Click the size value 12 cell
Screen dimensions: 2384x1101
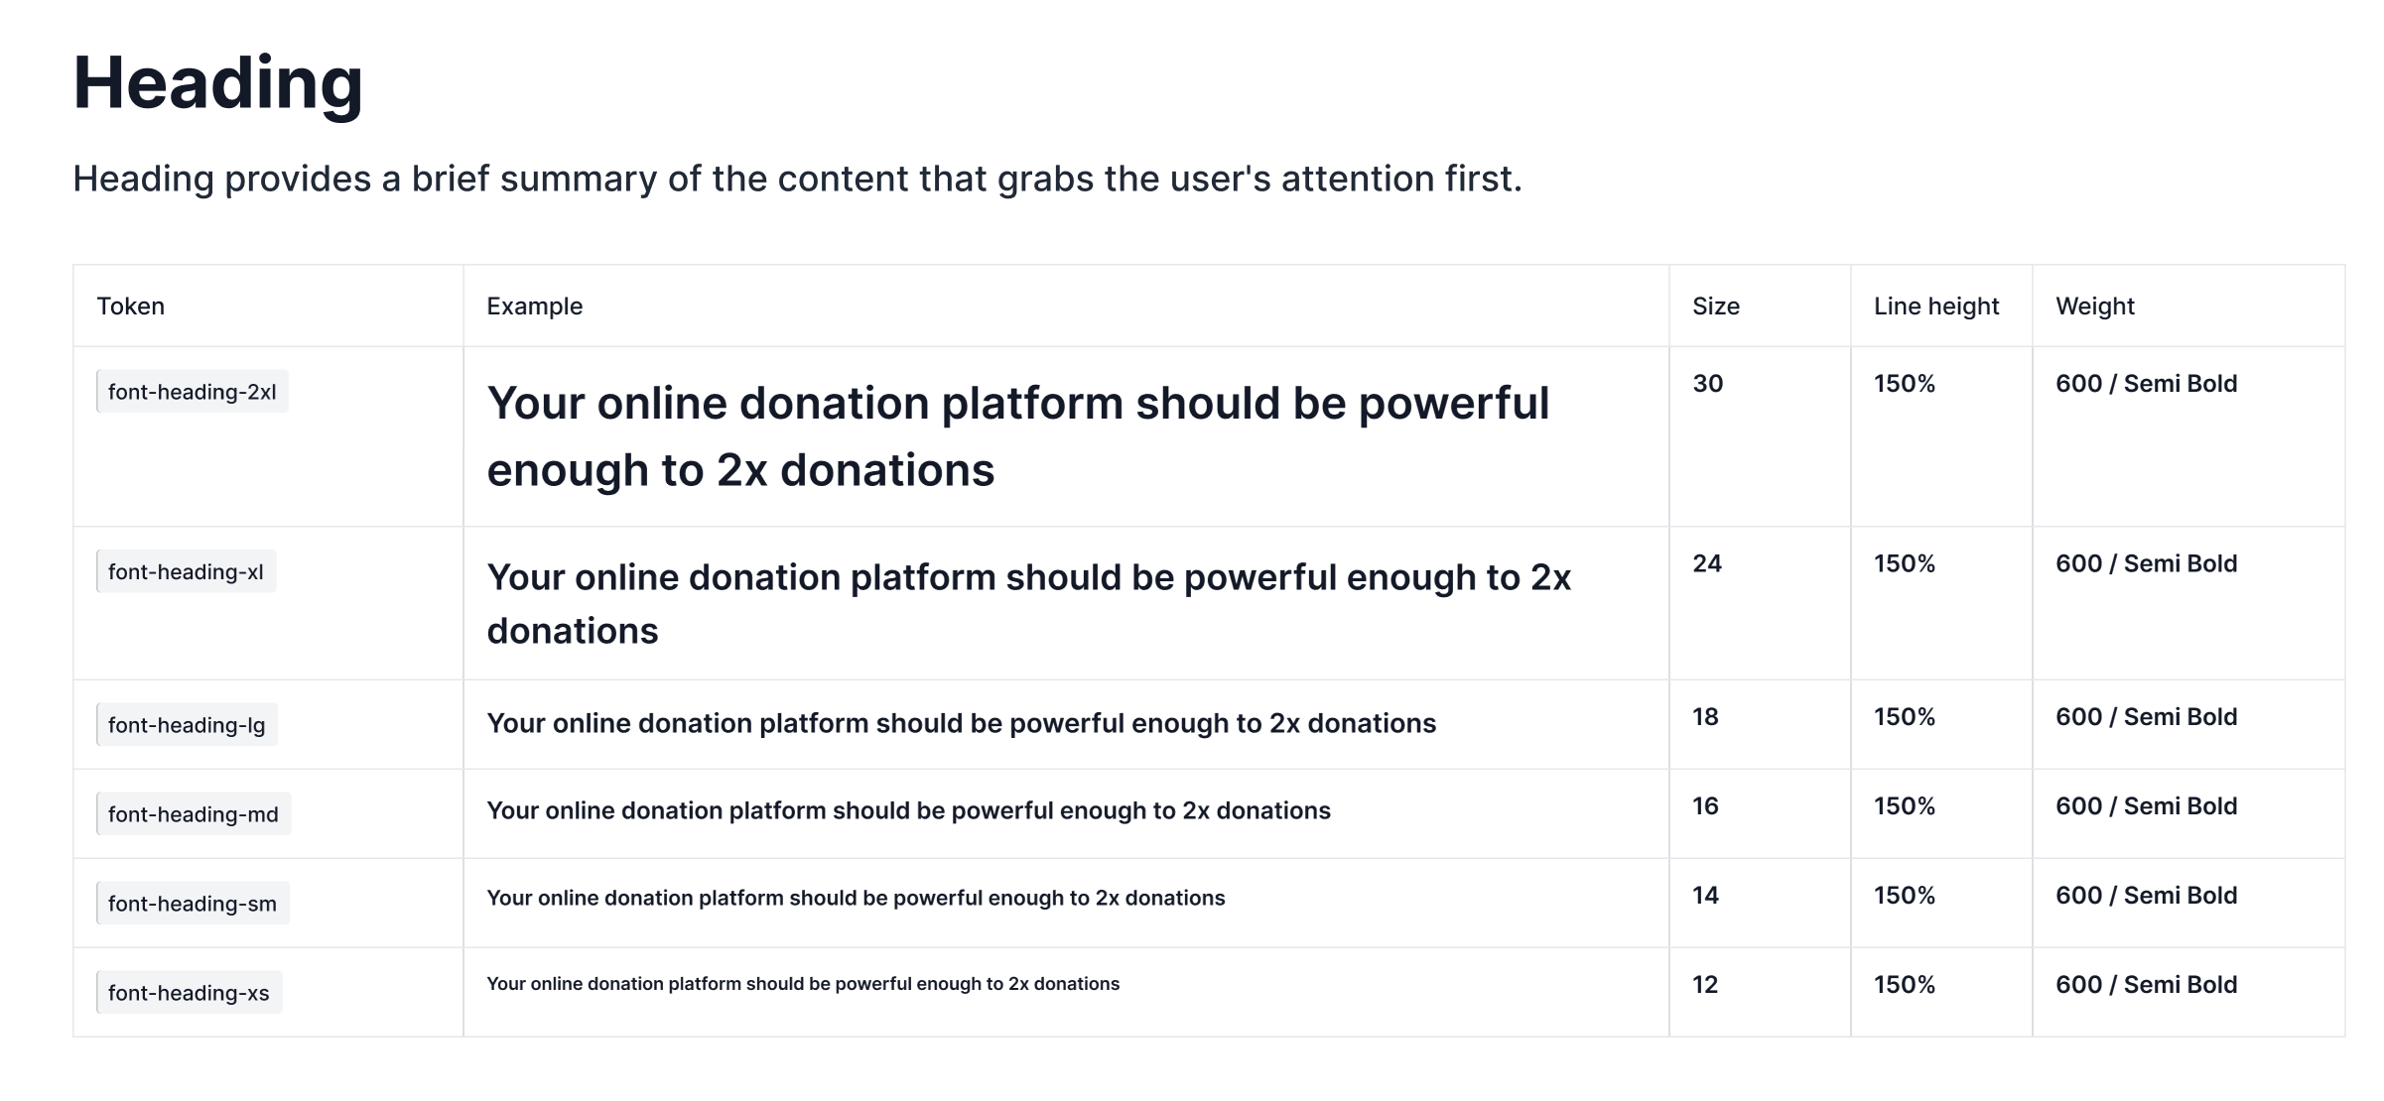pos(1705,985)
